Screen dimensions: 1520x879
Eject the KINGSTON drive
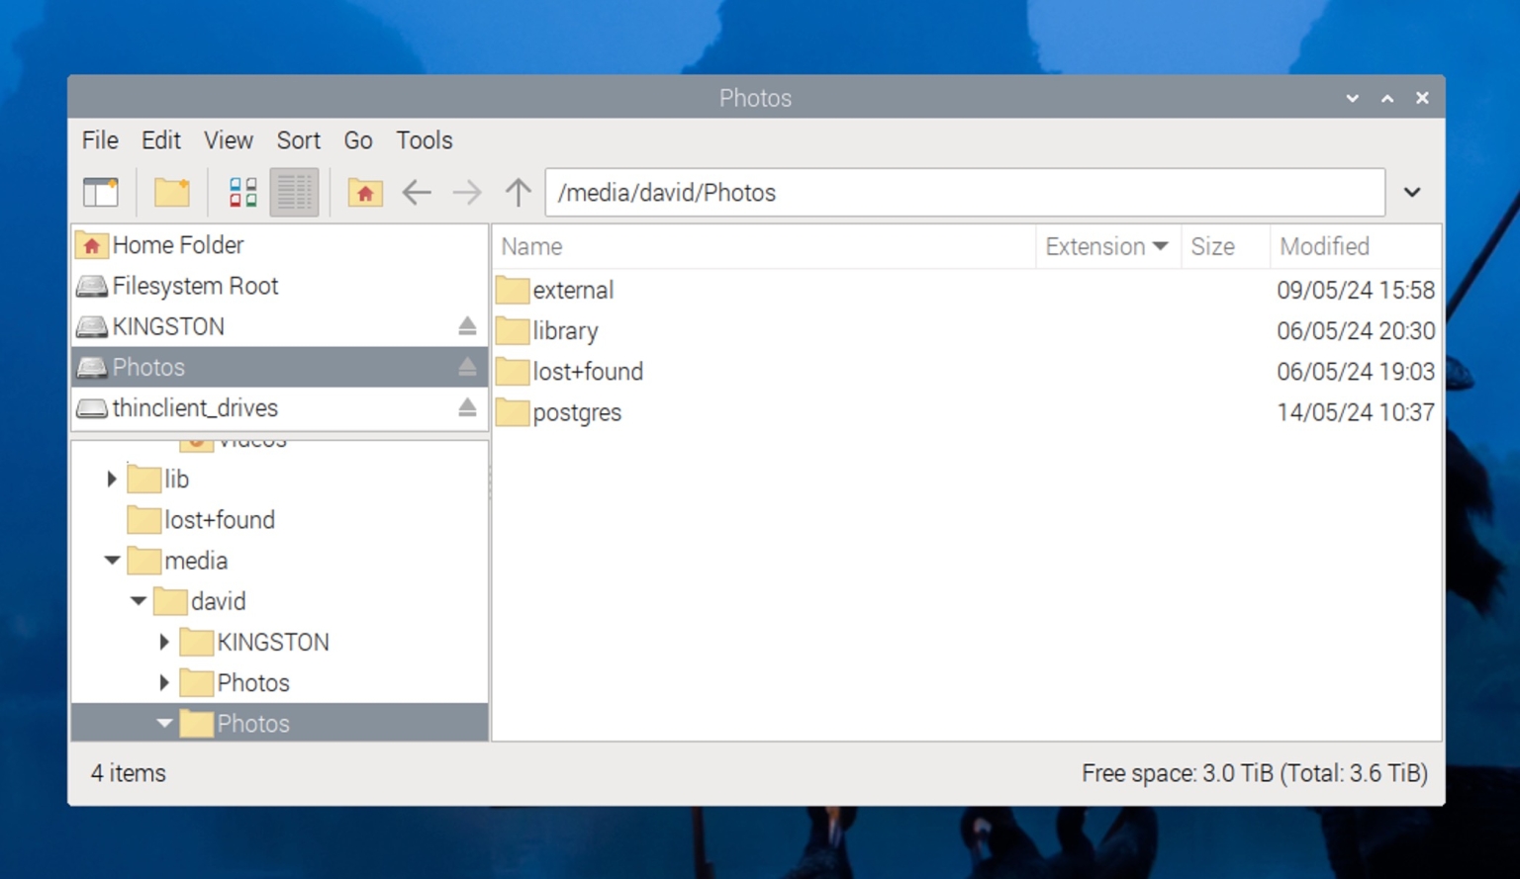(468, 326)
